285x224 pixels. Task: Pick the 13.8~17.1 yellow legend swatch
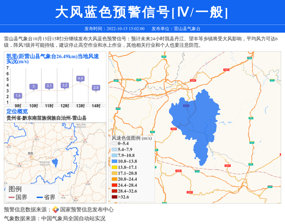pyautogui.click(x=114, y=167)
